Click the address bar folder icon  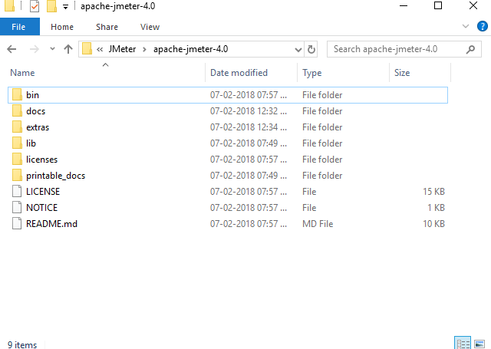87,49
